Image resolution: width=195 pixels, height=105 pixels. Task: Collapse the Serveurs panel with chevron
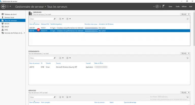(188, 19)
